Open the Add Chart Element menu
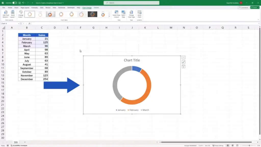 point(6,14)
